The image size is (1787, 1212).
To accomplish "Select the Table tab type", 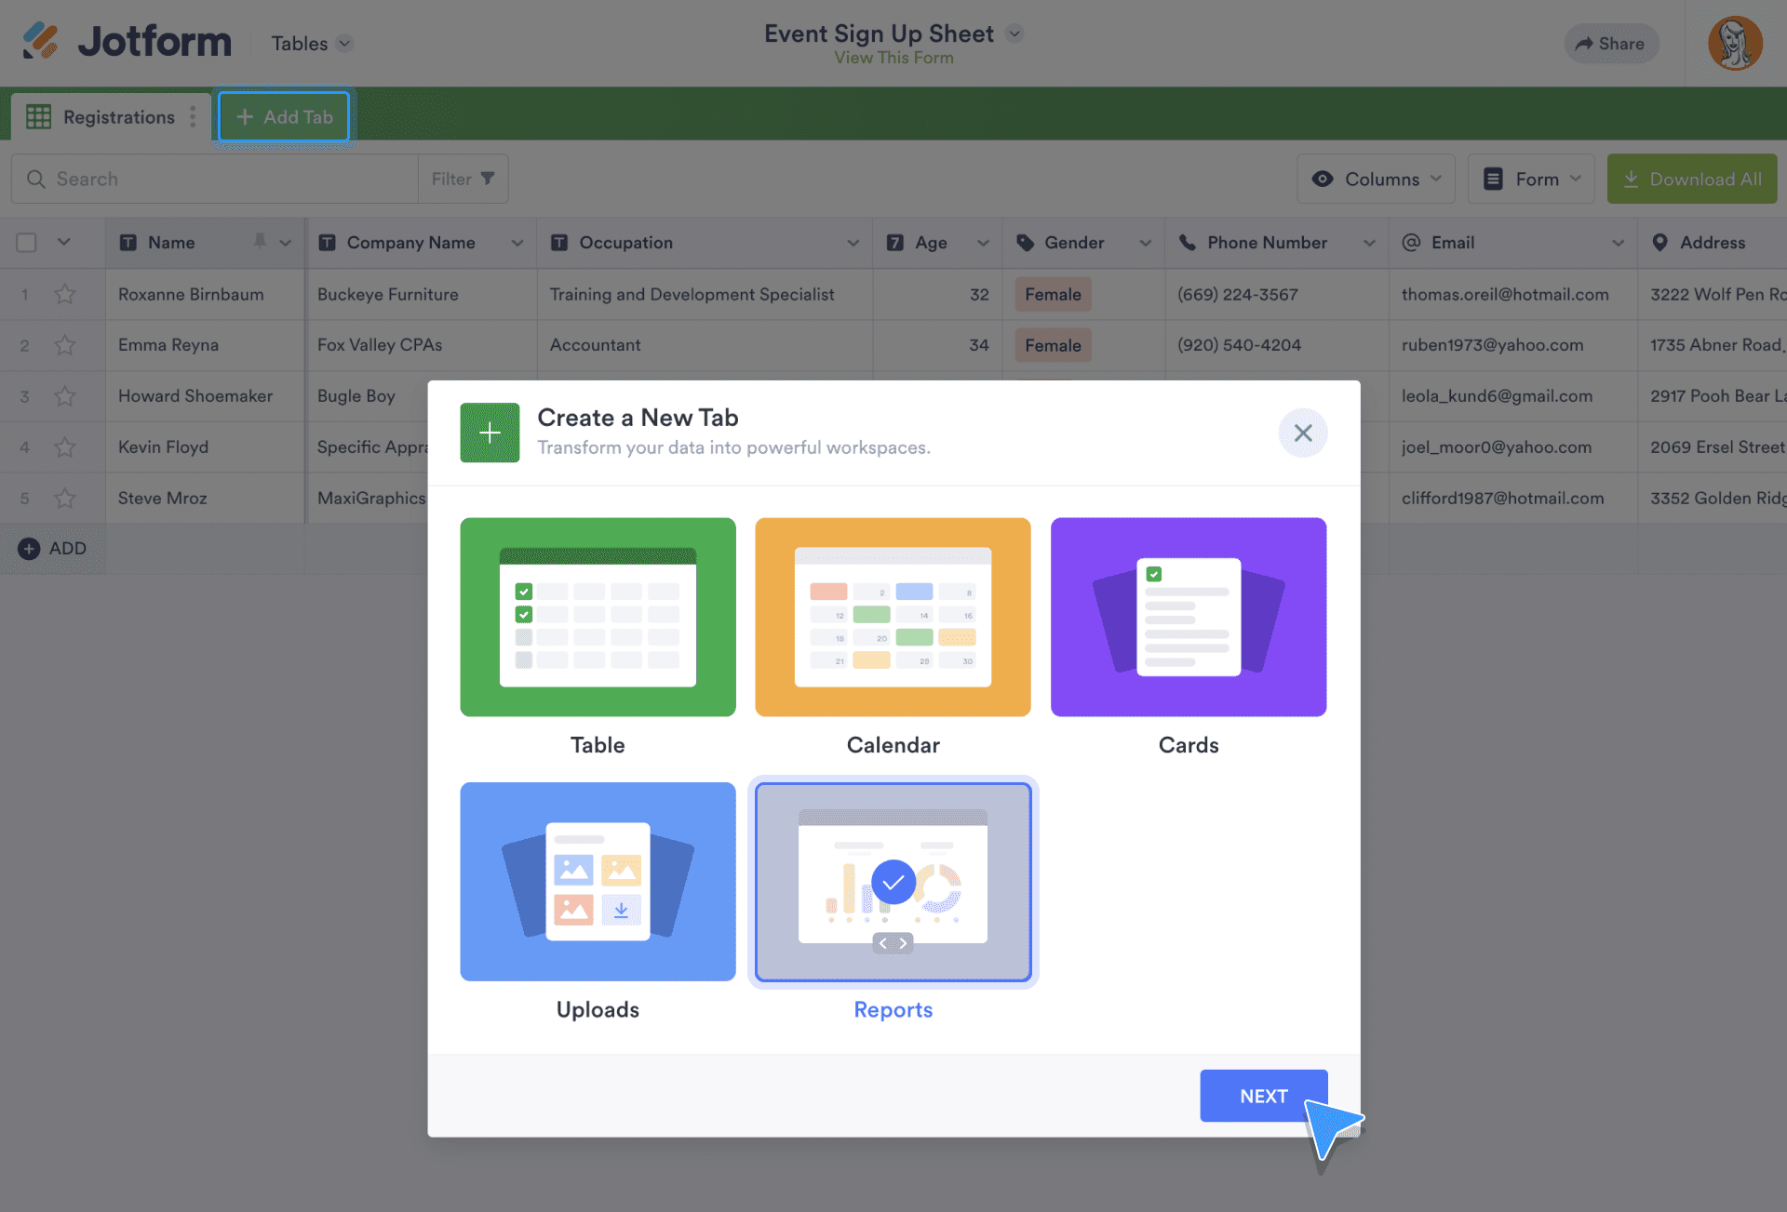I will click(x=598, y=617).
